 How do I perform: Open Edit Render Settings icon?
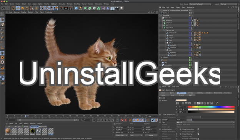pos(70,8)
